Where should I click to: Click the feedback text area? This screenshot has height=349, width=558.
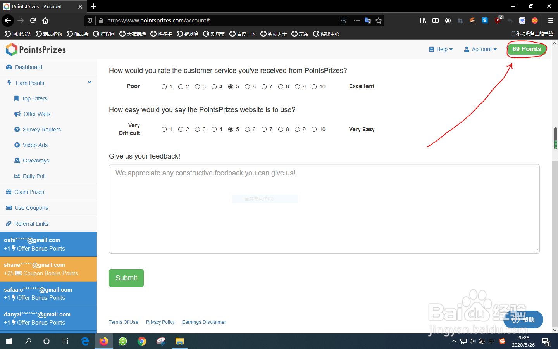(x=324, y=209)
